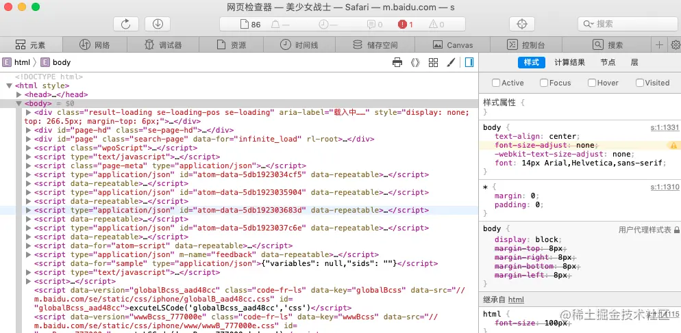This screenshot has height=333, width=681.
Task: Enable the Focus pseudo-class checkbox
Action: click(544, 83)
